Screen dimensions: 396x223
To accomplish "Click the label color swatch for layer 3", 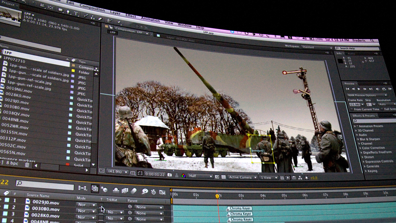I will [5, 214].
